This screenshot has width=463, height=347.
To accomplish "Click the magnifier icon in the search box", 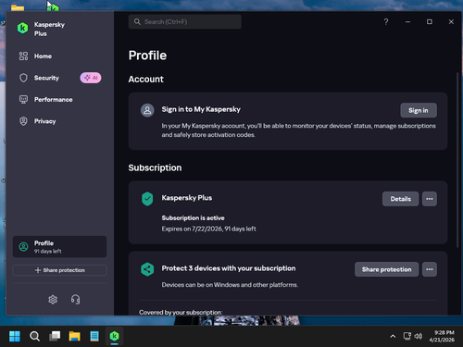I will 137,22.
